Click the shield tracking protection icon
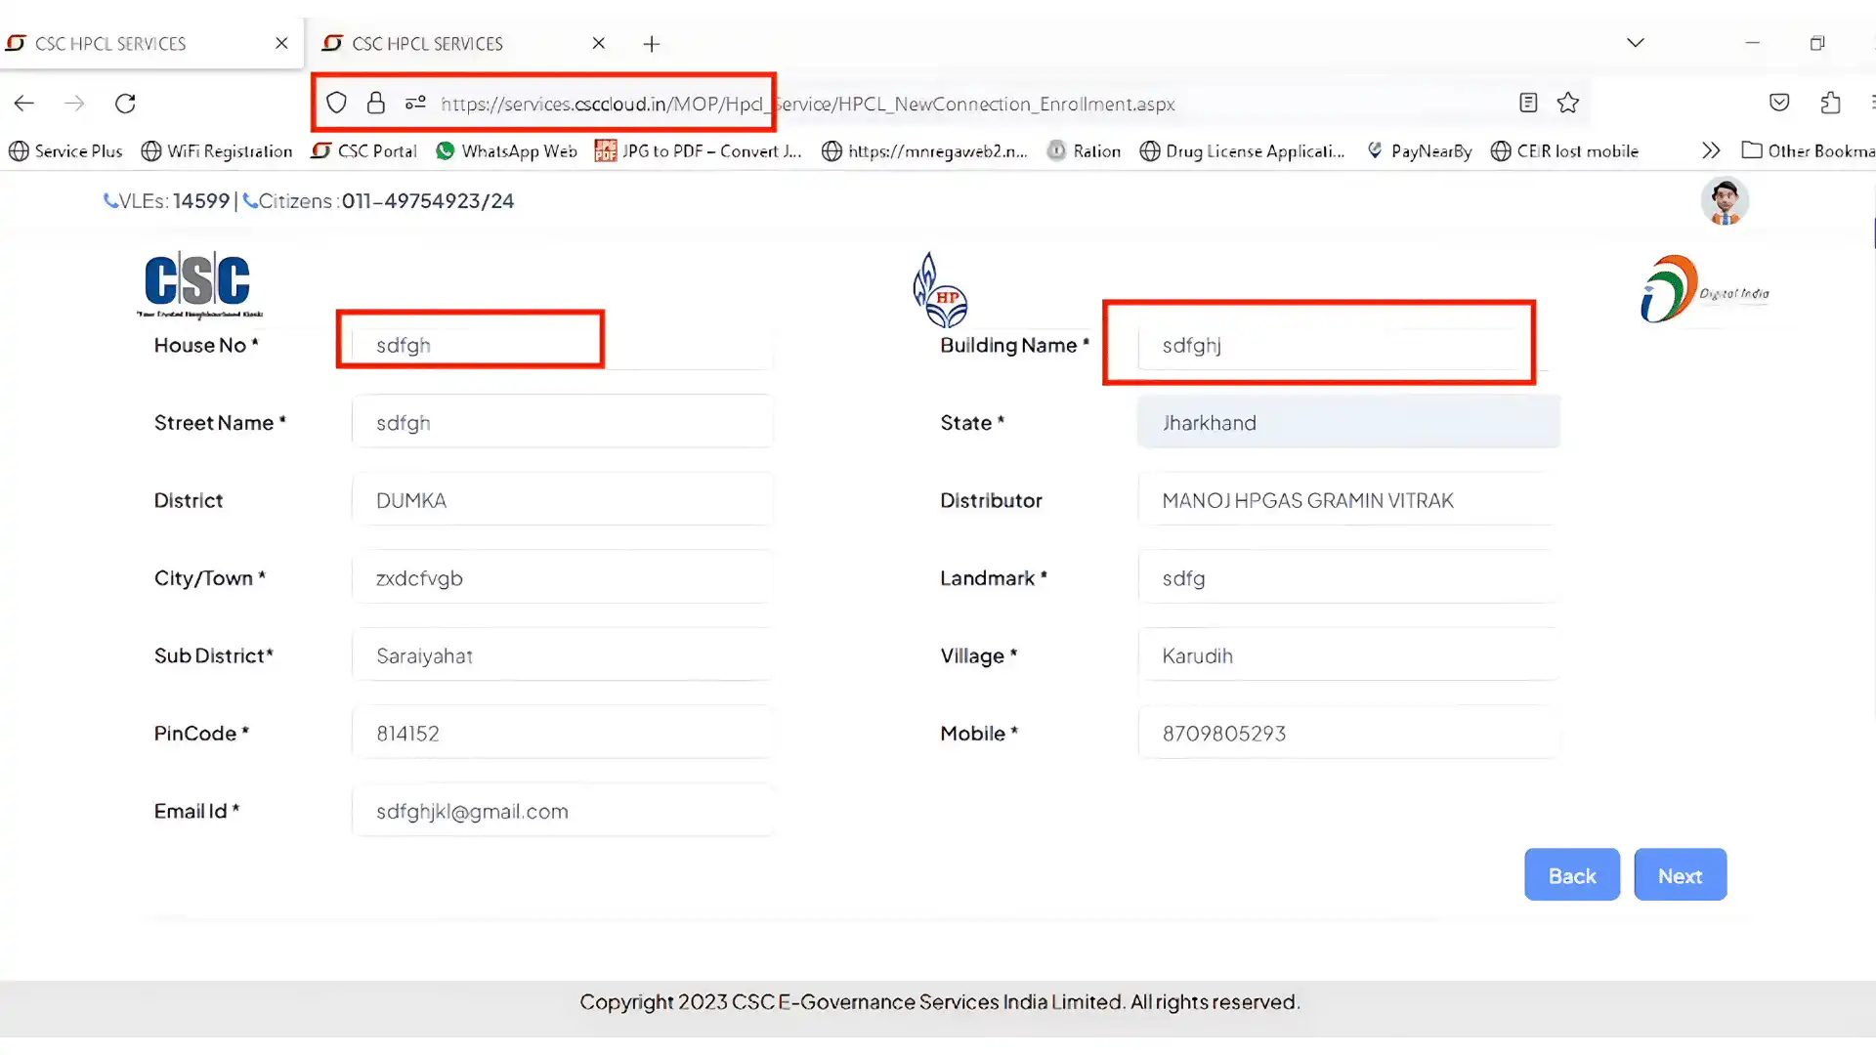1876x1055 pixels. (336, 103)
